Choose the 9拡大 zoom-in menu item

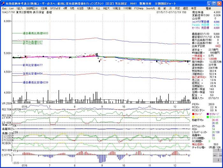[107, 8]
